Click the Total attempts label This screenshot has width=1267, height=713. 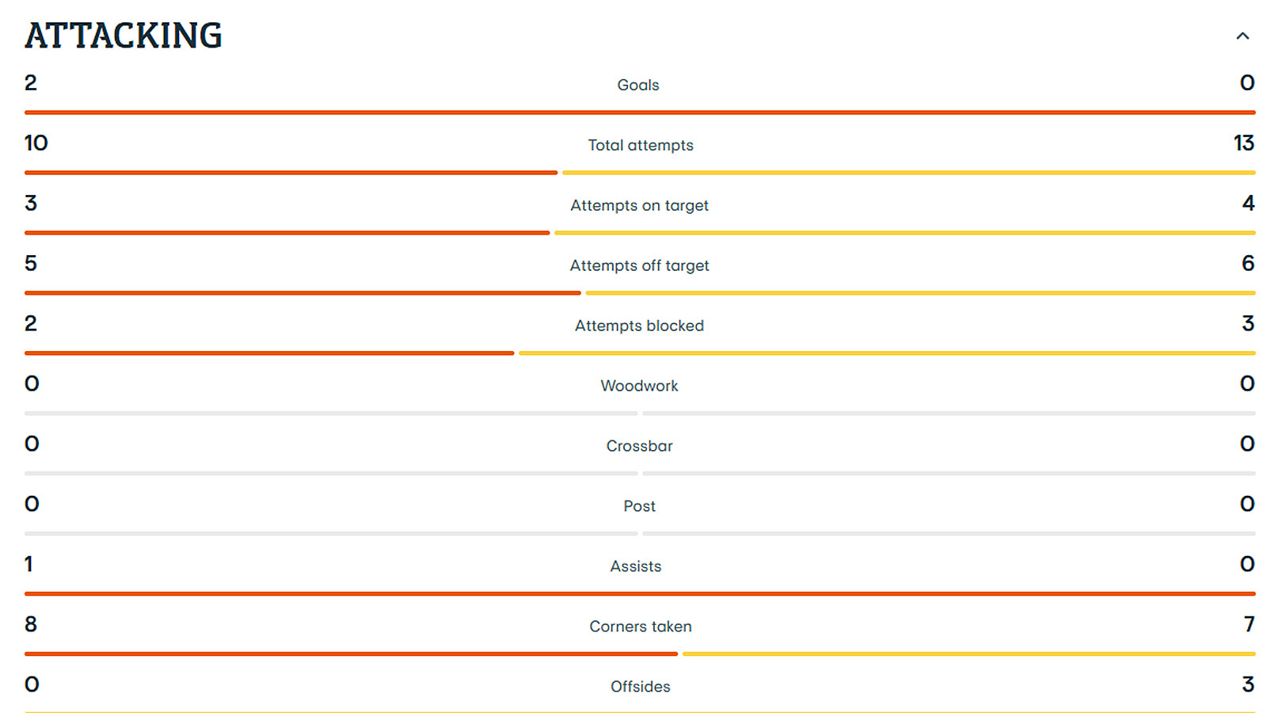[641, 145]
